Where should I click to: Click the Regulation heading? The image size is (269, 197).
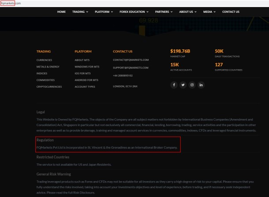pyautogui.click(x=45, y=140)
